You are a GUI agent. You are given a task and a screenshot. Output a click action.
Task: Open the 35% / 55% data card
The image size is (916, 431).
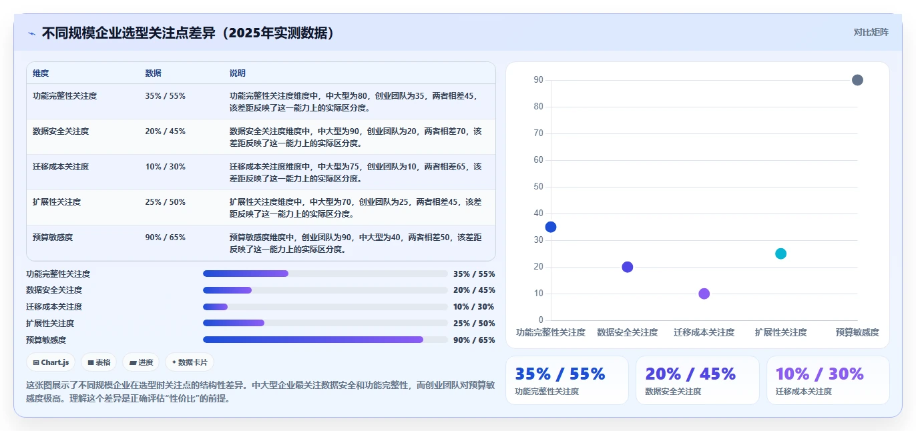pos(567,380)
